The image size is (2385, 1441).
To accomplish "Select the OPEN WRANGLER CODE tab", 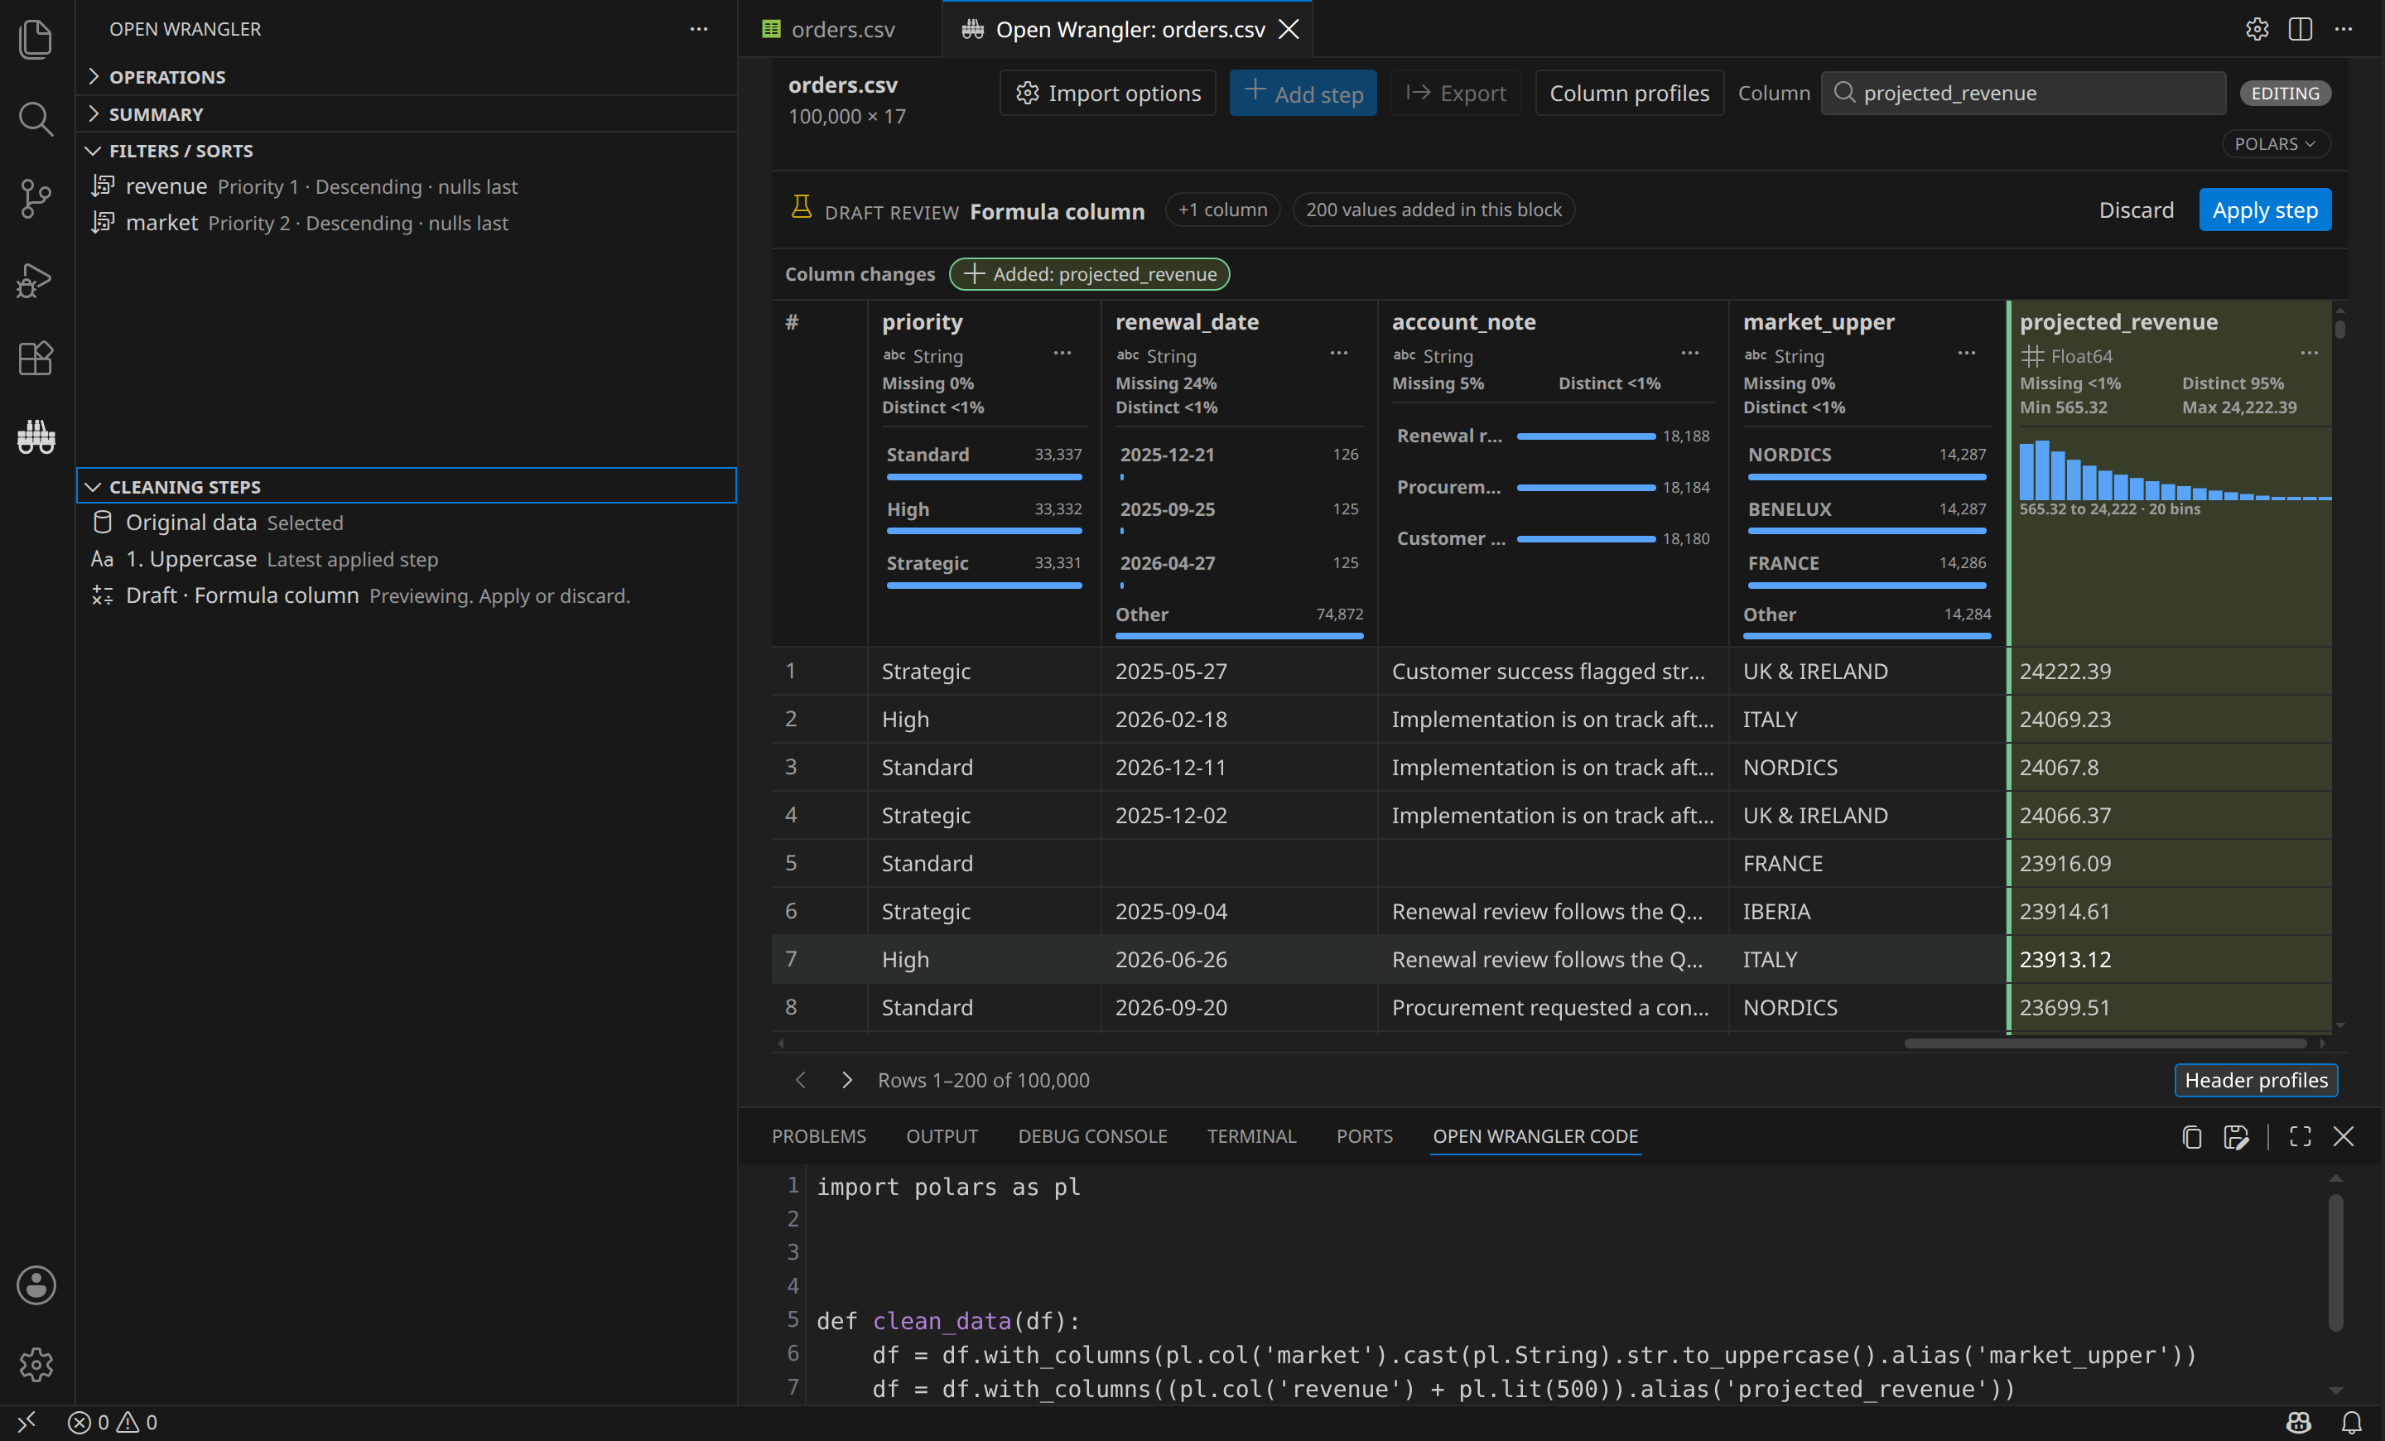I will coord(1535,1136).
